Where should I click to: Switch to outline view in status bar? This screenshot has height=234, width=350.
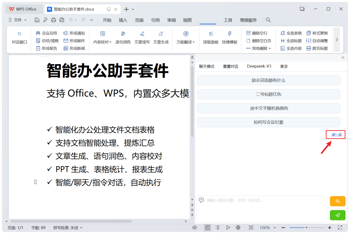coord(217,228)
